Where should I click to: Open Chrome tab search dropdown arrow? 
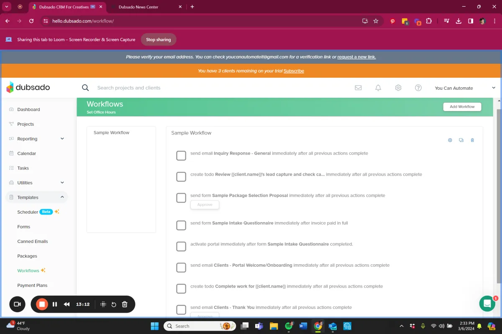click(x=7, y=7)
